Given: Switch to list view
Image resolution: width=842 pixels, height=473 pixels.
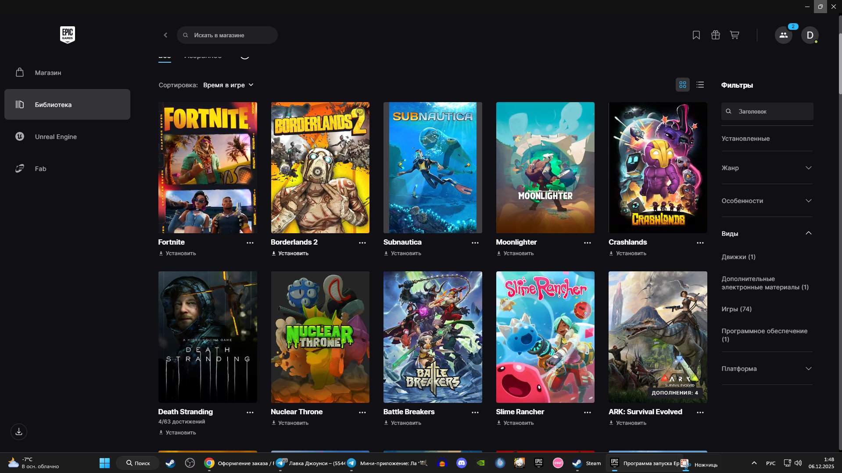Looking at the screenshot, I should (700, 85).
